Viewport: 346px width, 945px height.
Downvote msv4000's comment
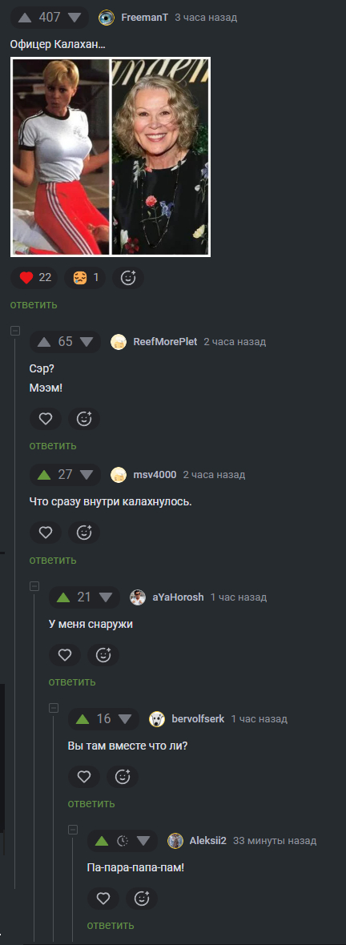coord(86,474)
